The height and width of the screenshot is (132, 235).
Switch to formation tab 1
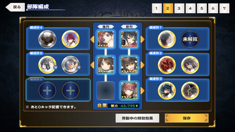pos(157,9)
